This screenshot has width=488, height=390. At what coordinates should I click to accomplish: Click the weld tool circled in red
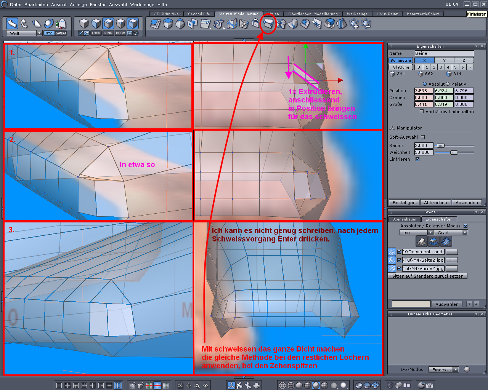point(268,24)
